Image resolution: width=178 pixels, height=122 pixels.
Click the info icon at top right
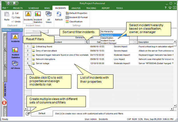[175, 8]
